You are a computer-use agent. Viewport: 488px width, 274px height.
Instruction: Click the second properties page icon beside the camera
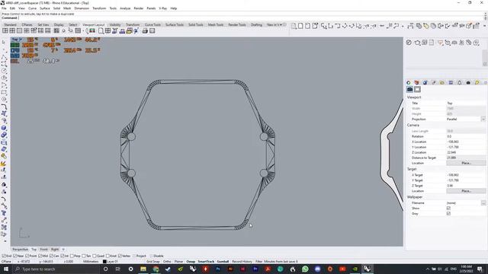(417, 89)
